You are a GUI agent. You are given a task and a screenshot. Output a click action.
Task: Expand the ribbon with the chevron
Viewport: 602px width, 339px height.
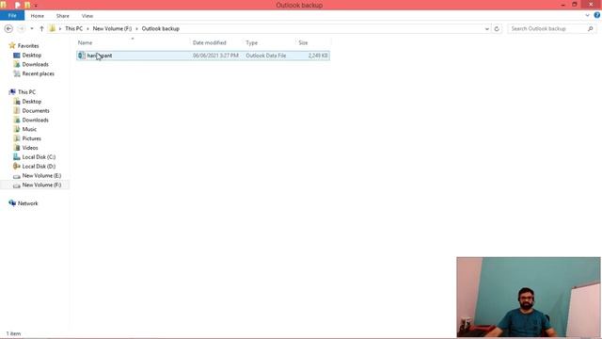pos(587,15)
